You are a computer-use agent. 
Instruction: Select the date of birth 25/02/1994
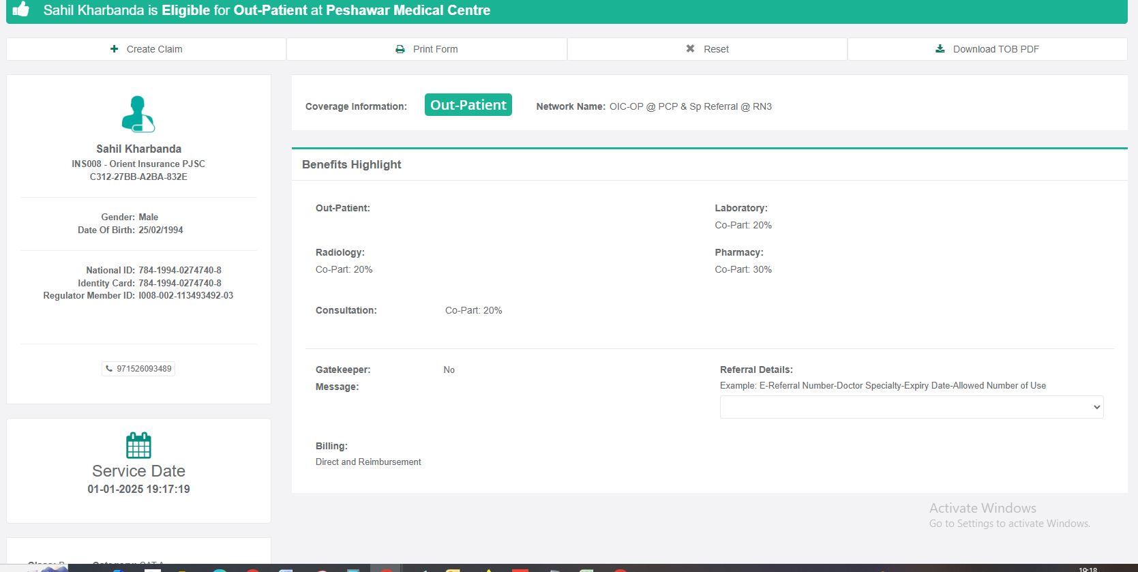click(161, 230)
